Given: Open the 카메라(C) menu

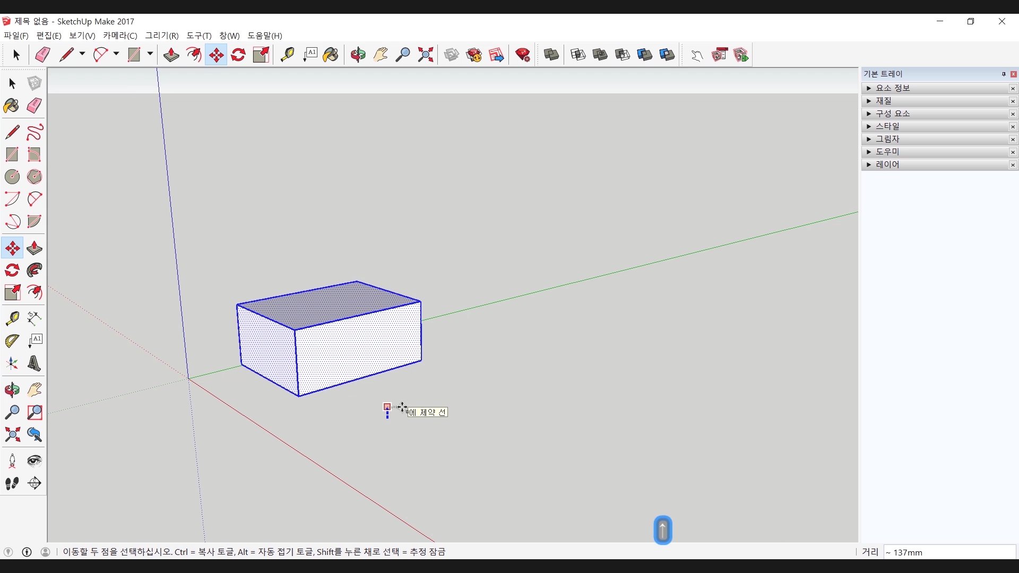Looking at the screenshot, I should click(x=120, y=36).
